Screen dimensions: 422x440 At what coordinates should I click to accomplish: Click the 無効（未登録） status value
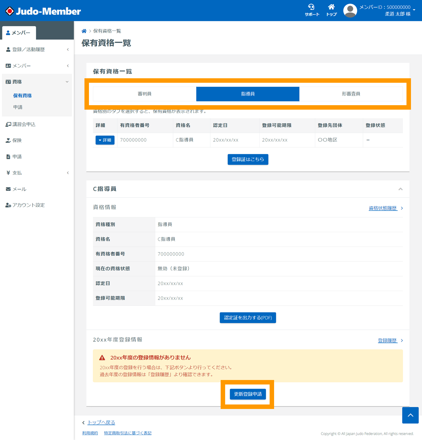(174, 269)
